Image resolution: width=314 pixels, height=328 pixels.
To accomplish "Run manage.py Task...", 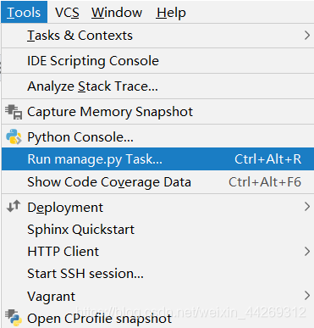I will coord(157,158).
